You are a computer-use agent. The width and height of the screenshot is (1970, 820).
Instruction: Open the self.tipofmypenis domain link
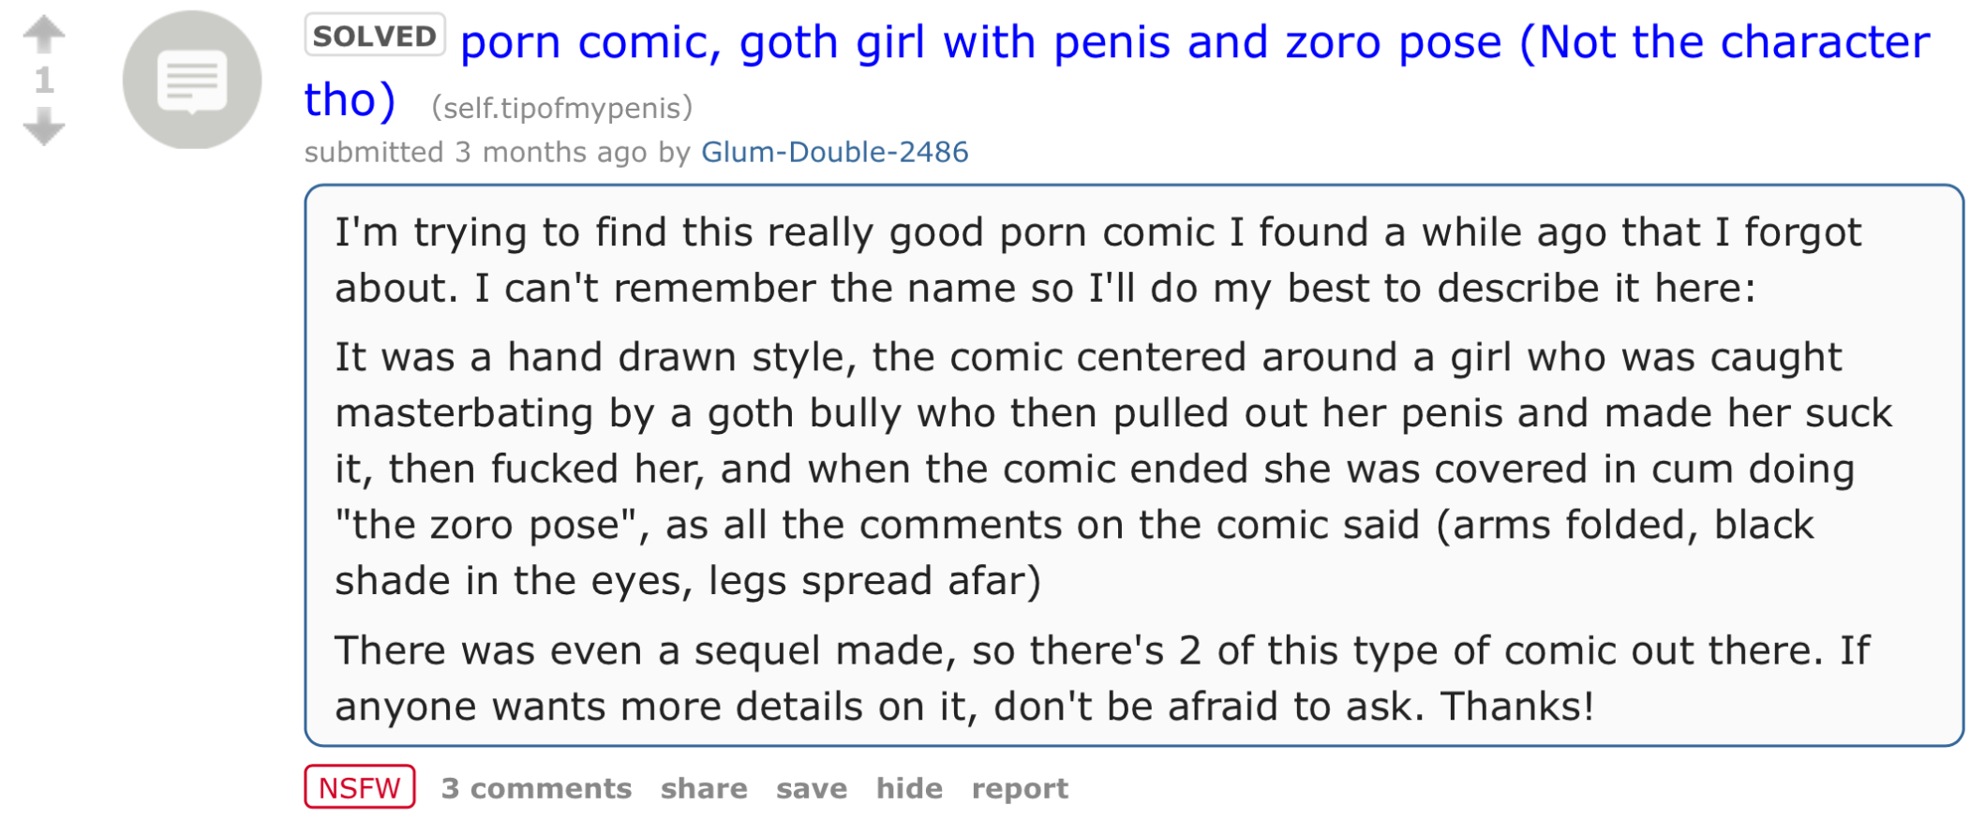(562, 109)
